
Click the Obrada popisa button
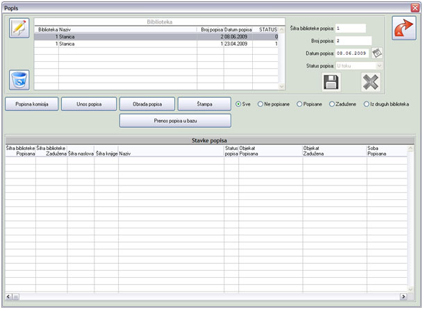pos(147,104)
